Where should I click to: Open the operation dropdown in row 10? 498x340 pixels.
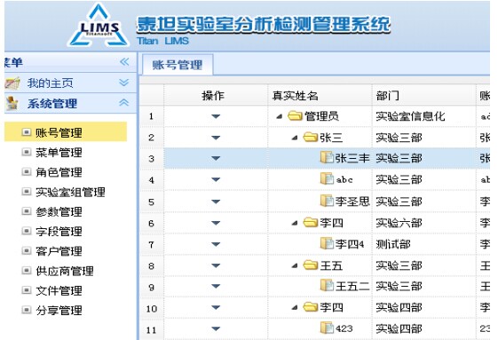(x=216, y=307)
